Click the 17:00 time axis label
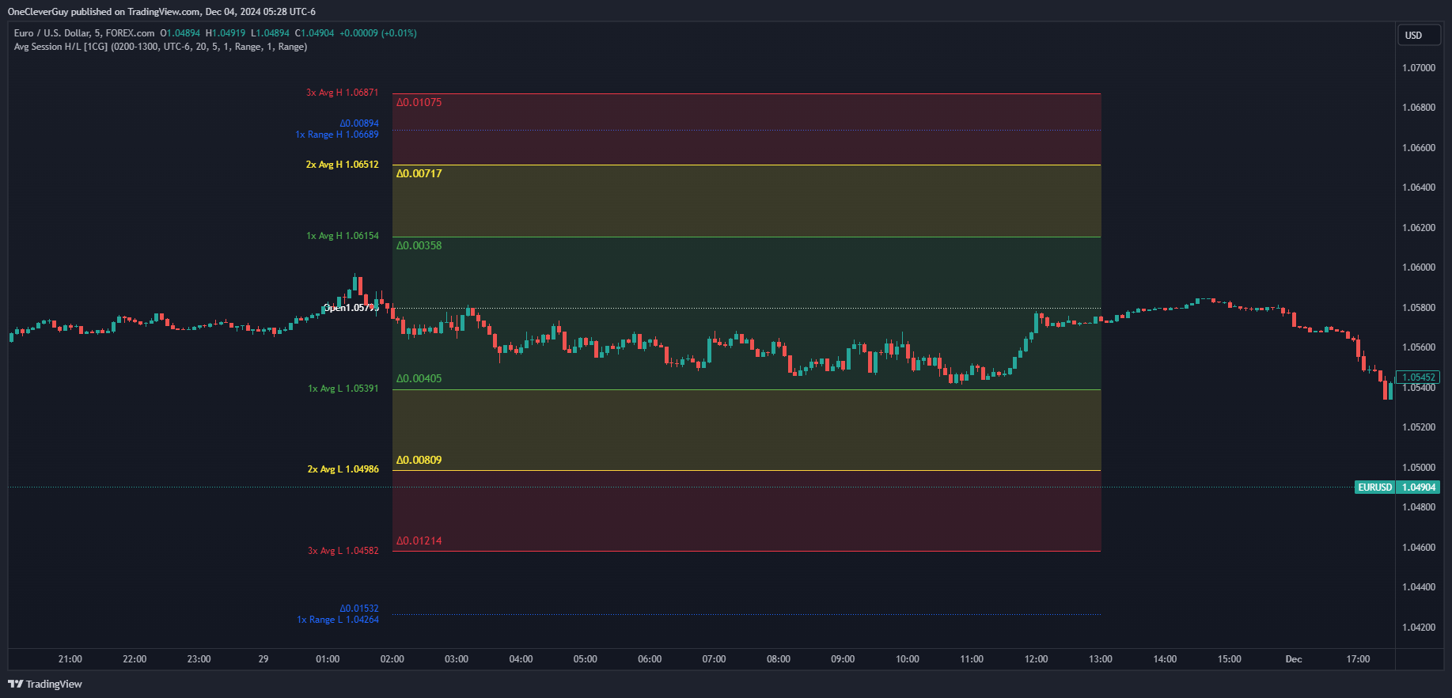The width and height of the screenshot is (1452, 698). coord(1359,659)
